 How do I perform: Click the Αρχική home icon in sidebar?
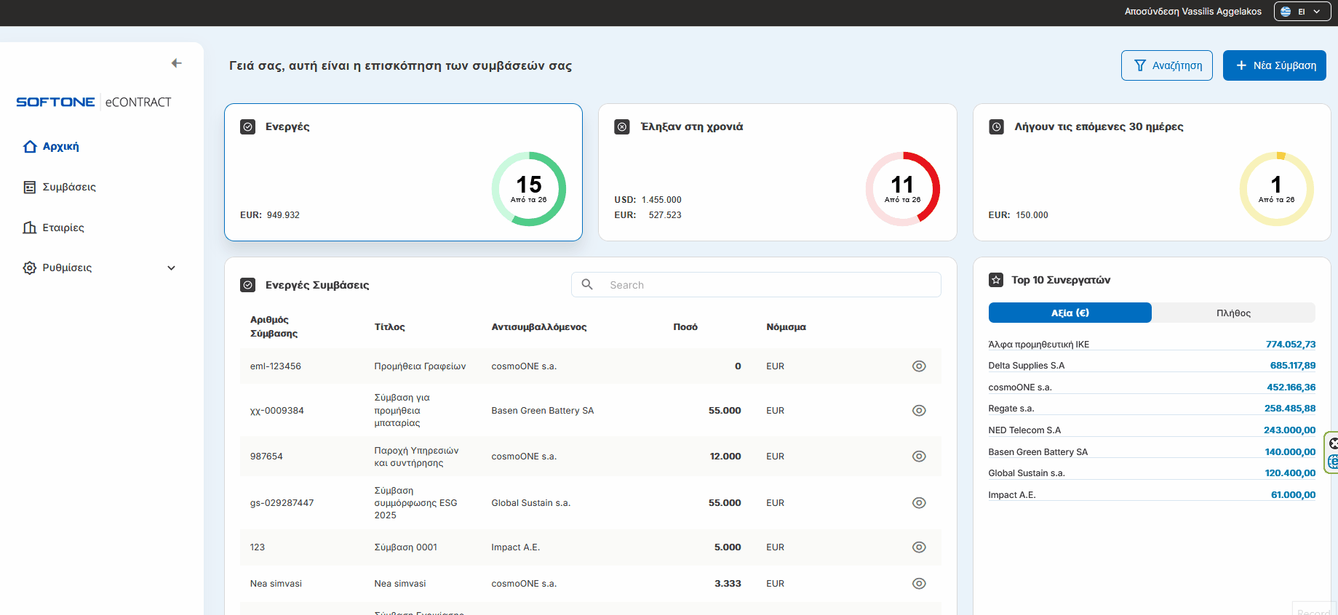click(30, 147)
